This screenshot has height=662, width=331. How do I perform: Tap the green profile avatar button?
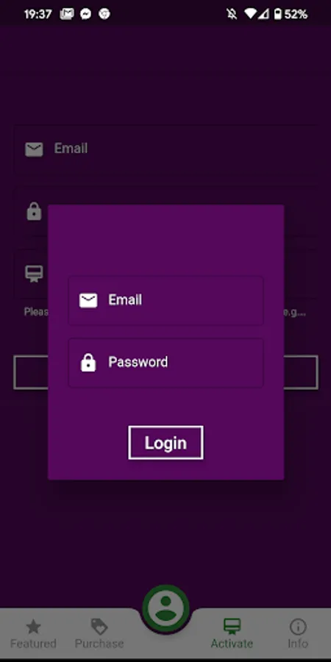[165, 608]
